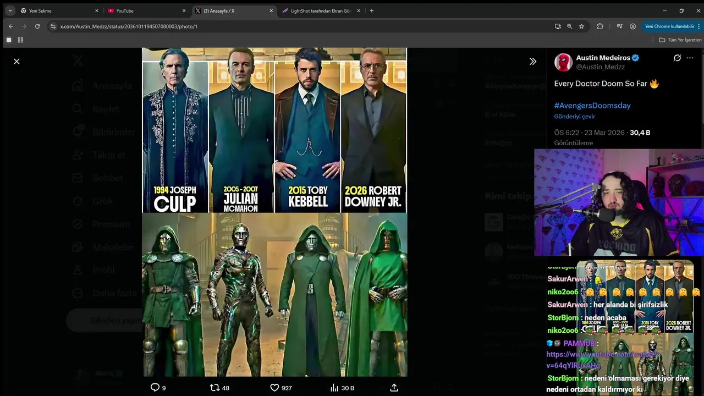Click the streamer webcam overlay
Screen dimensions: 704x396
point(619,202)
